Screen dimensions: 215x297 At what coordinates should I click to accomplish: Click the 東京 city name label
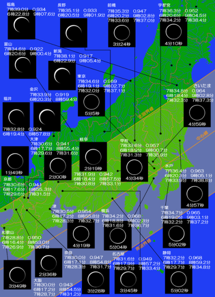coord(81,76)
